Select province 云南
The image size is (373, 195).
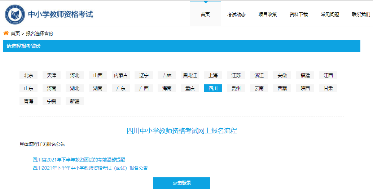(x=259, y=88)
